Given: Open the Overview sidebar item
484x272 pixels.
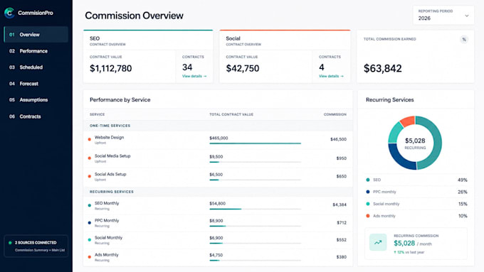Looking at the screenshot, I should (36, 35).
